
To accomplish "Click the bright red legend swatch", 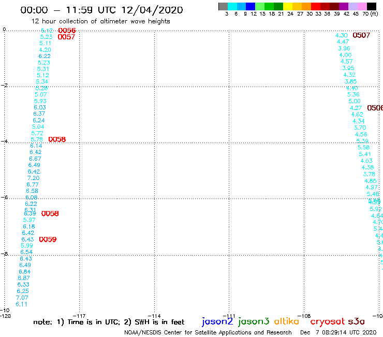I will 316,6.
